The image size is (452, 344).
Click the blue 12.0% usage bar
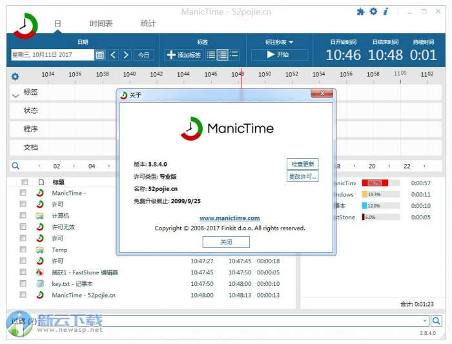[364, 206]
